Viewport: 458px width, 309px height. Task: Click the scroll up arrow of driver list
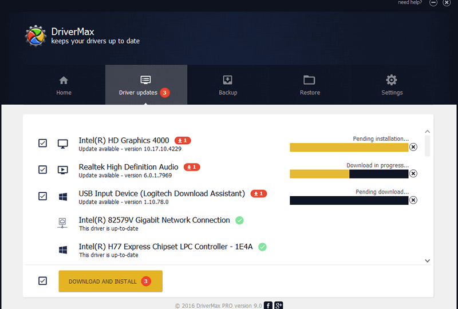point(427,132)
